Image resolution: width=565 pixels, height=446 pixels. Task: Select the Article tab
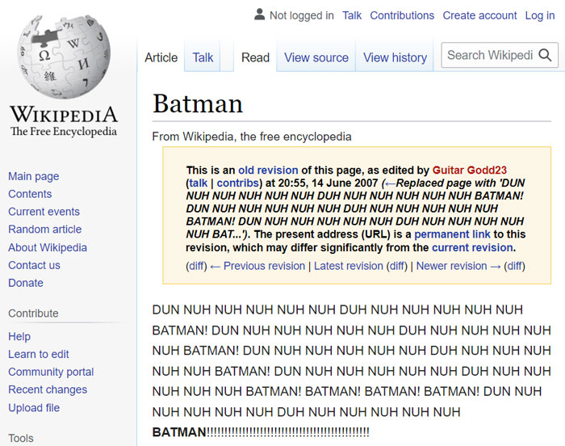pos(161,57)
